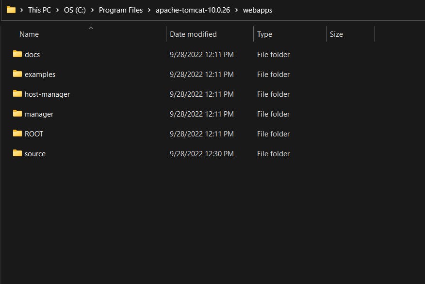
Task: Sort by the Size column header
Action: click(x=336, y=34)
